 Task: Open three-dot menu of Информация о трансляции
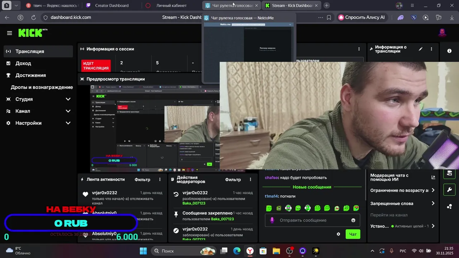tap(431, 49)
